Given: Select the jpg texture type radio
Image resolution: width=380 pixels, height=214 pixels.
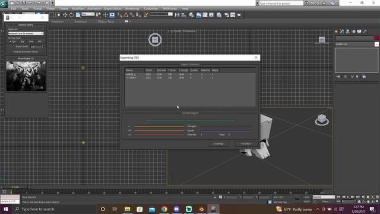Looking at the screenshot, I should click(18, 42).
